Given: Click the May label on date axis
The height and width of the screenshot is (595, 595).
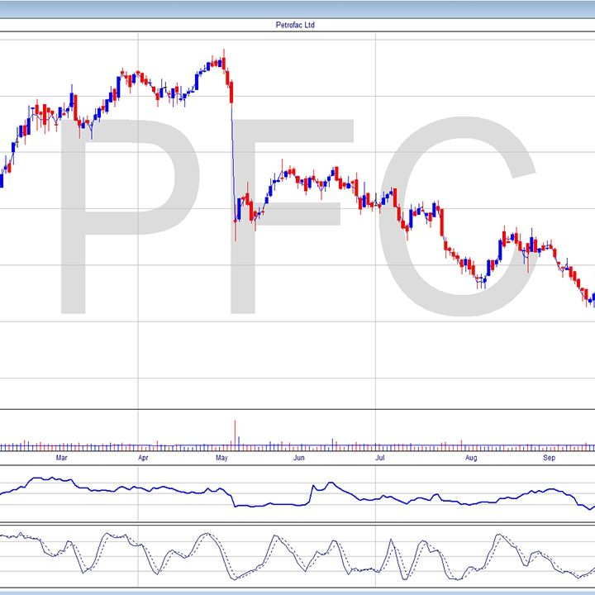Looking at the screenshot, I should pos(221,456).
